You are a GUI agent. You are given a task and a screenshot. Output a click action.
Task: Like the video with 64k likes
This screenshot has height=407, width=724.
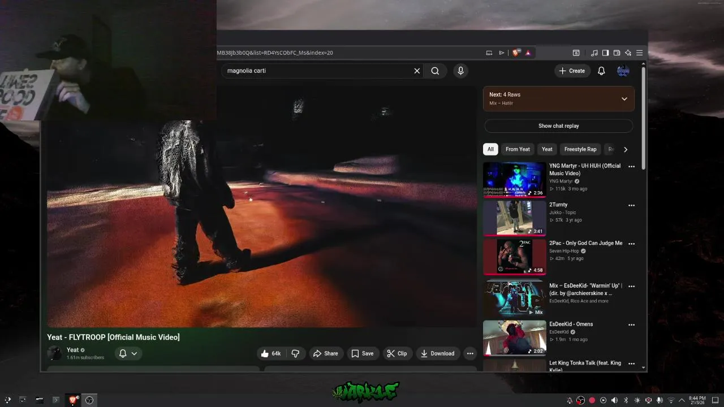270,353
